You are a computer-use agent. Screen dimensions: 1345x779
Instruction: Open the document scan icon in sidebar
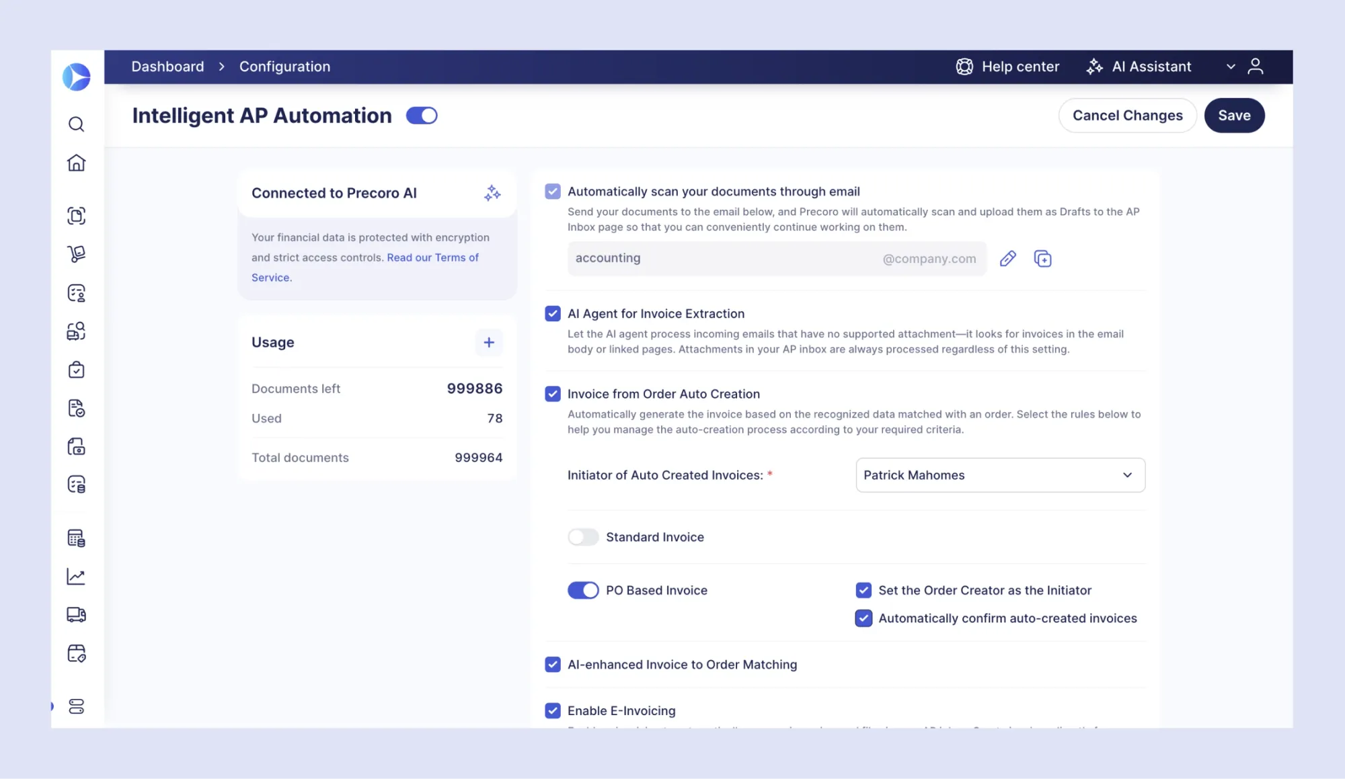[x=76, y=216]
